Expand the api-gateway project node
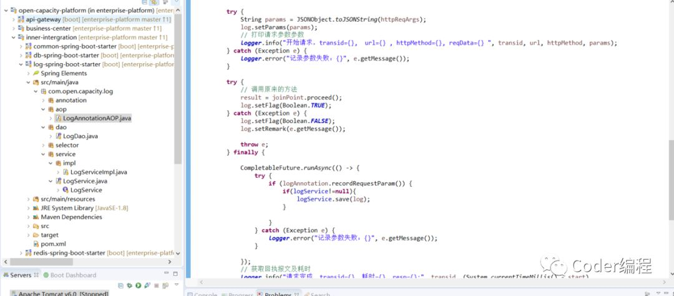 coord(13,19)
